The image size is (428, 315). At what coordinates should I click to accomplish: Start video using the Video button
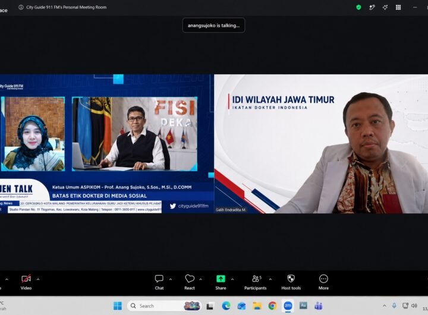(x=26, y=282)
